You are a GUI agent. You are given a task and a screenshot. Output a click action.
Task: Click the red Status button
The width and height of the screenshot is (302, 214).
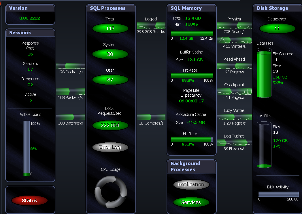[29, 200]
